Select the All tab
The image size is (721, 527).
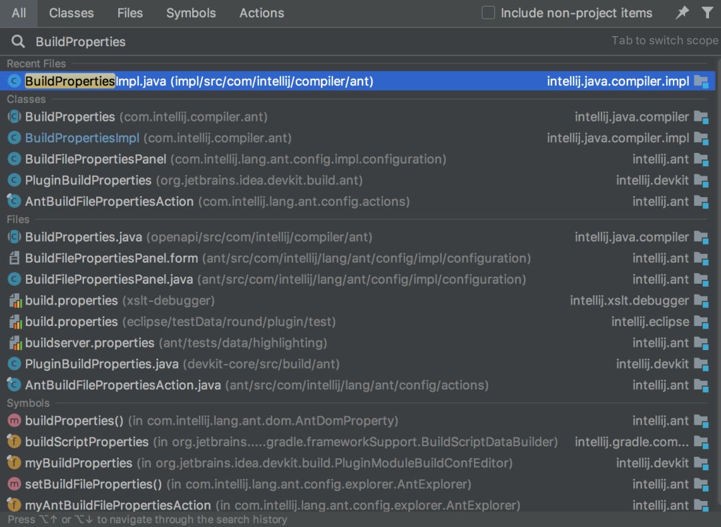coord(19,13)
